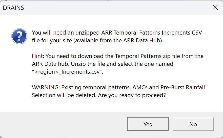Click the "Hint:" word in the message

(x=38, y=56)
